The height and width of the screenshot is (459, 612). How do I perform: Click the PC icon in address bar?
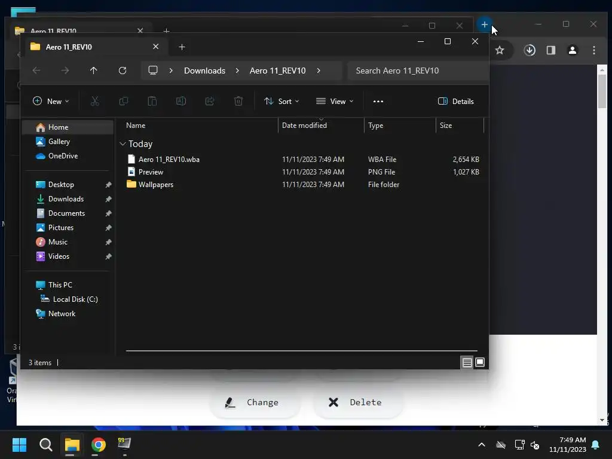tap(153, 71)
